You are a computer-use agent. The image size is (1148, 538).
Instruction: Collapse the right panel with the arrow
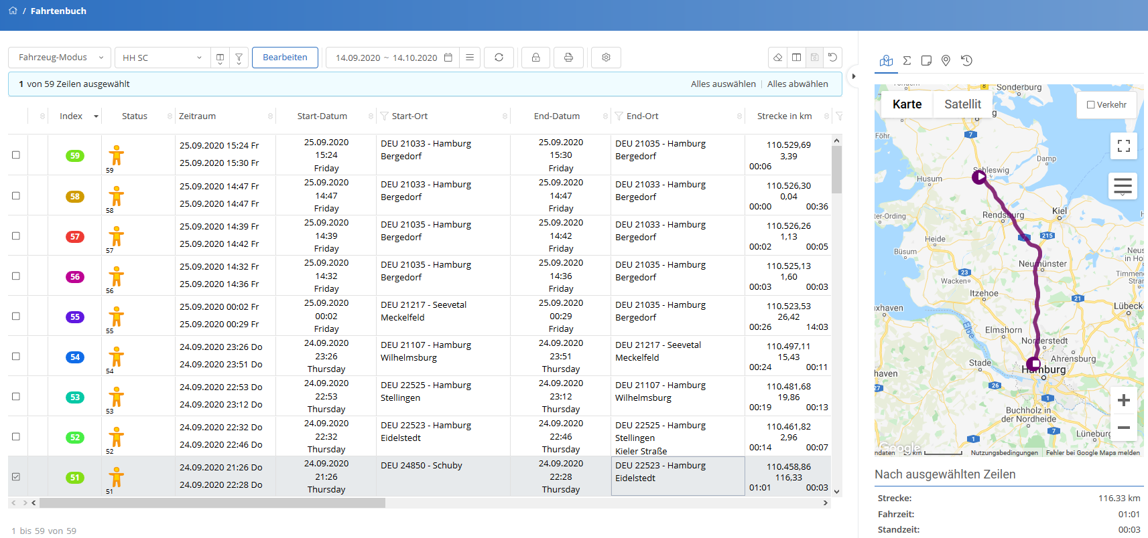coord(853,76)
